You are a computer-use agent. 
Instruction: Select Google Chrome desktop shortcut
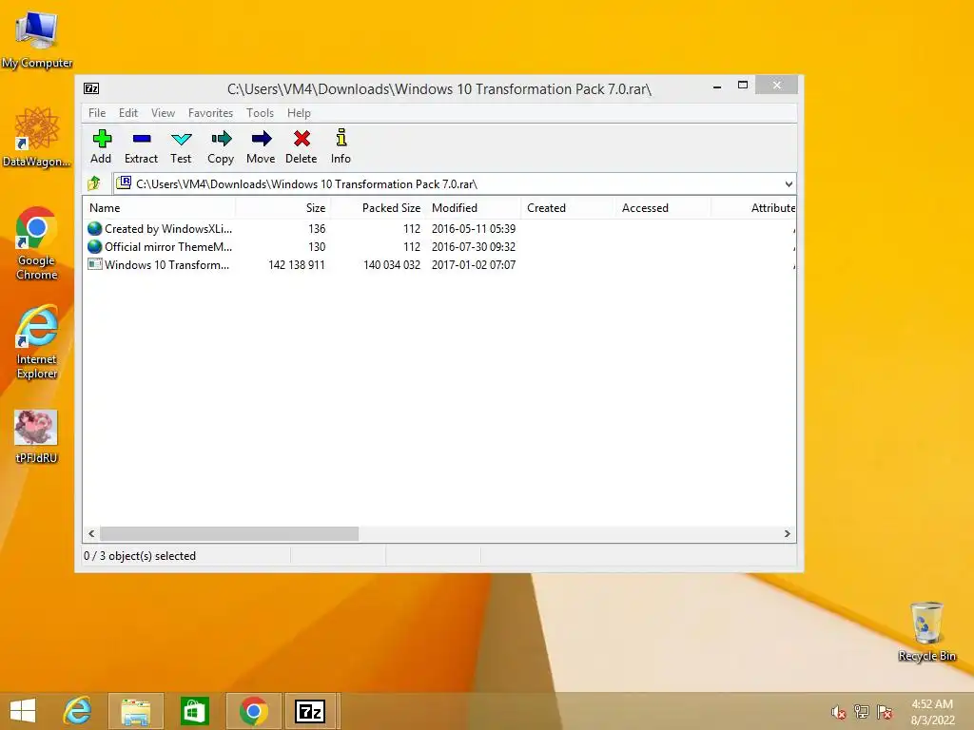pos(37,243)
